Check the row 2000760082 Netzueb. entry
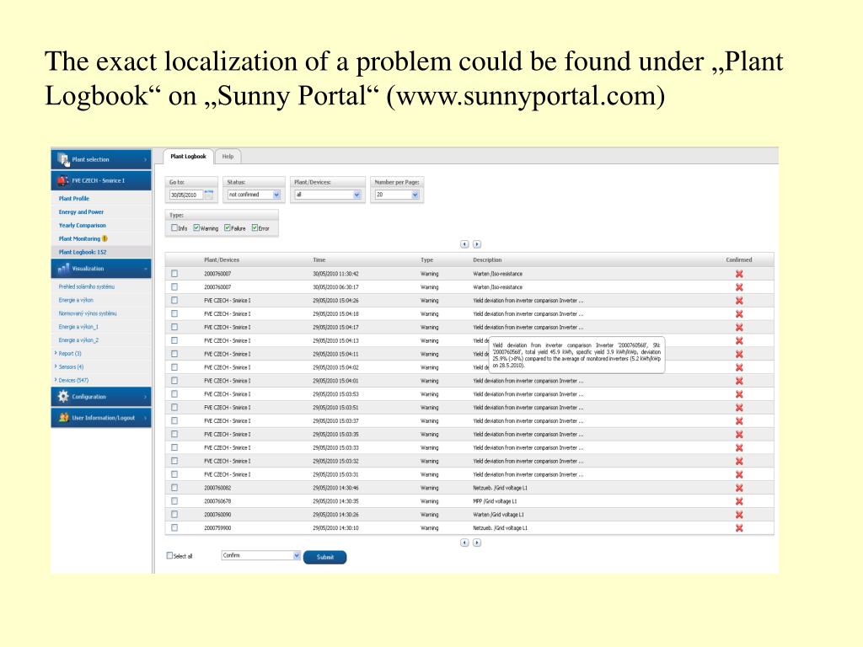 pos(174,488)
